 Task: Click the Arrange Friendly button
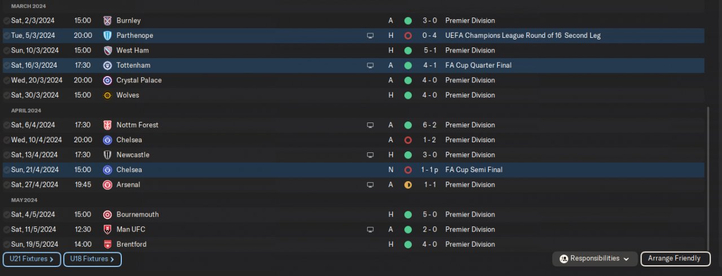675,259
